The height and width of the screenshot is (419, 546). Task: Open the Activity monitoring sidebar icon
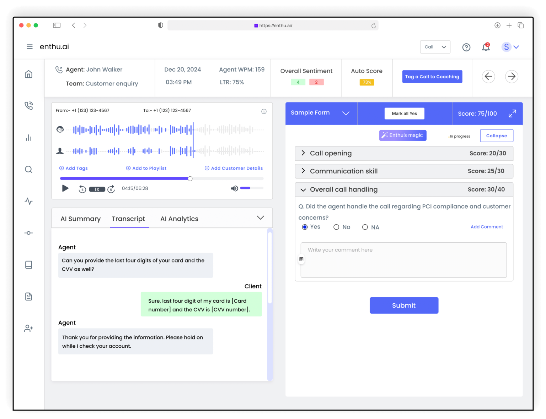pyautogui.click(x=28, y=201)
